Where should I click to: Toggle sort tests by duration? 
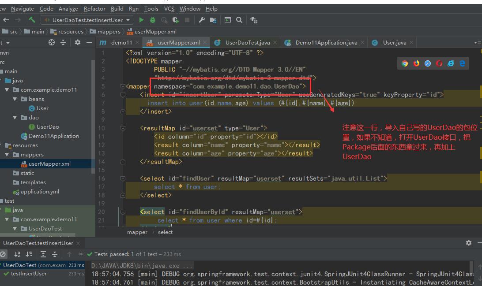coord(29,254)
